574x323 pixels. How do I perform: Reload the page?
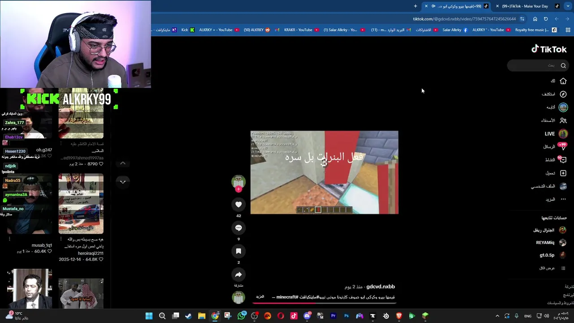(x=546, y=19)
